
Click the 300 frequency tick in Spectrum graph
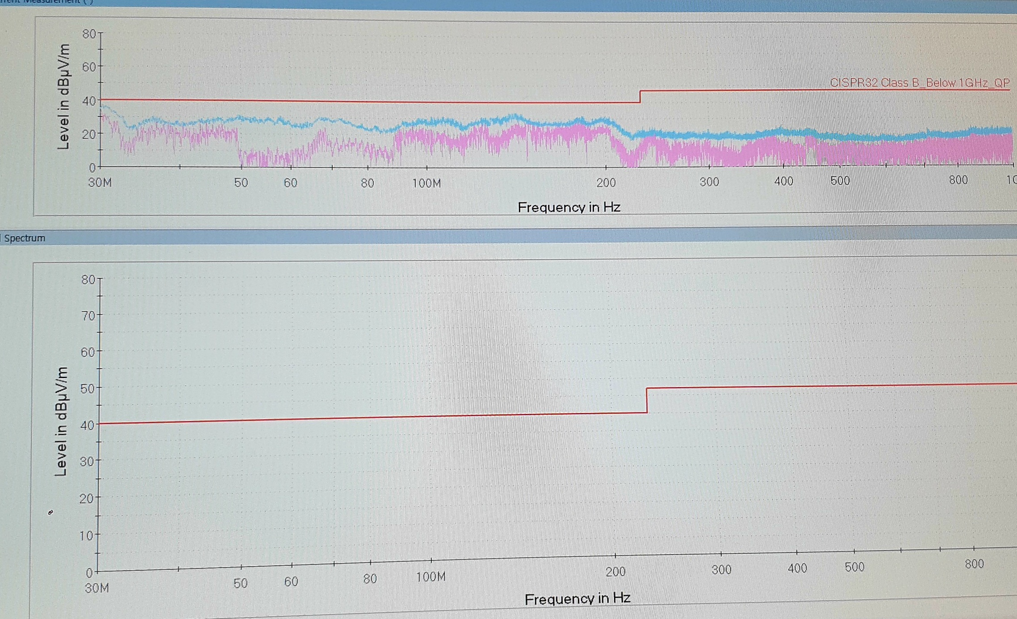coord(721,570)
